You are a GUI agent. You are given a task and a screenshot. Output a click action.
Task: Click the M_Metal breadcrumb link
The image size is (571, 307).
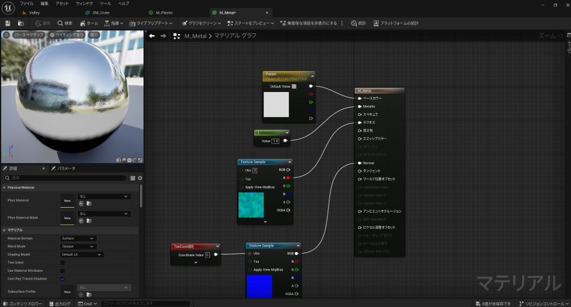[x=196, y=36]
